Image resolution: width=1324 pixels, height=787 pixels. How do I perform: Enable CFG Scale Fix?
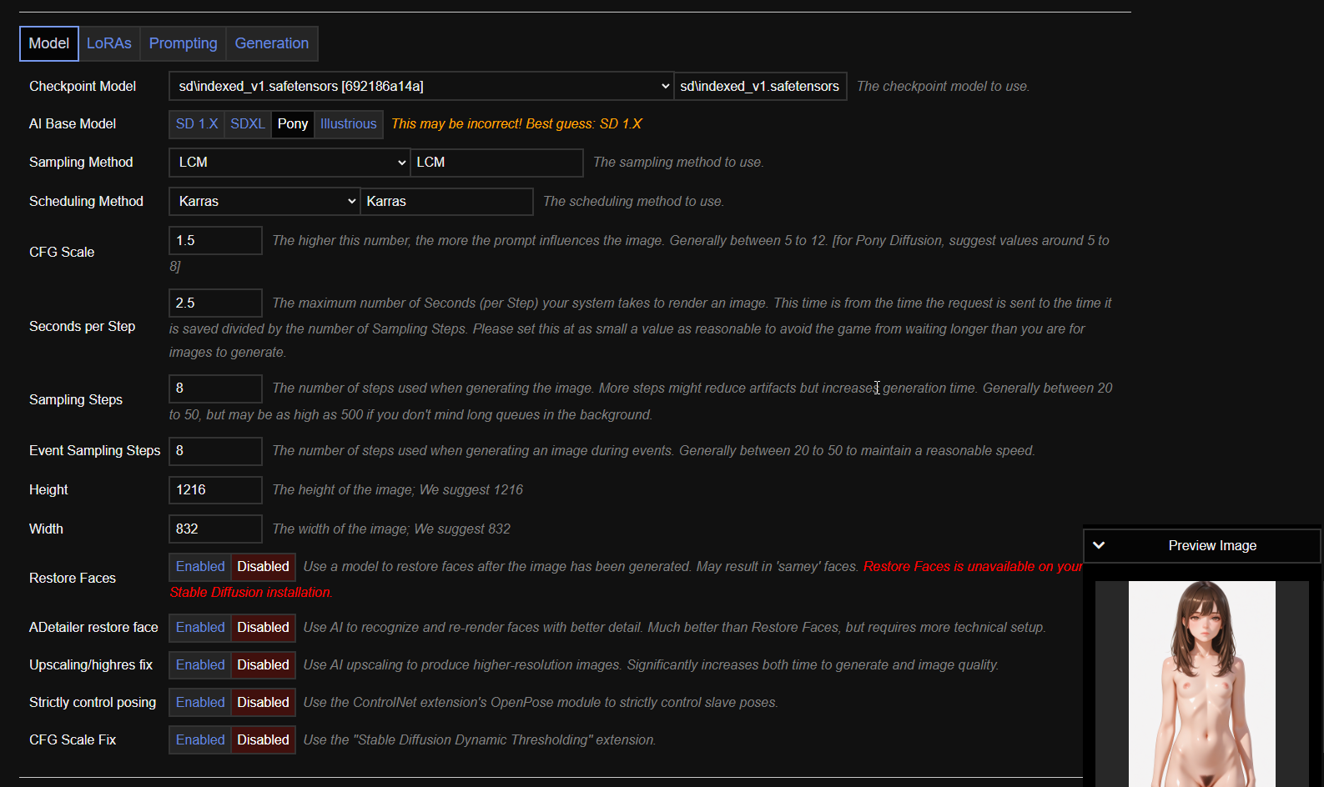200,740
